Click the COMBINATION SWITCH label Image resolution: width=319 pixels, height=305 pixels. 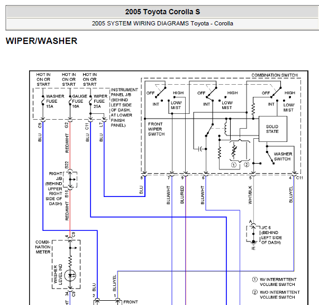point(275,75)
